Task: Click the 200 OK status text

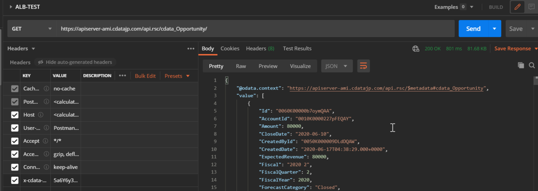Action: (433, 48)
